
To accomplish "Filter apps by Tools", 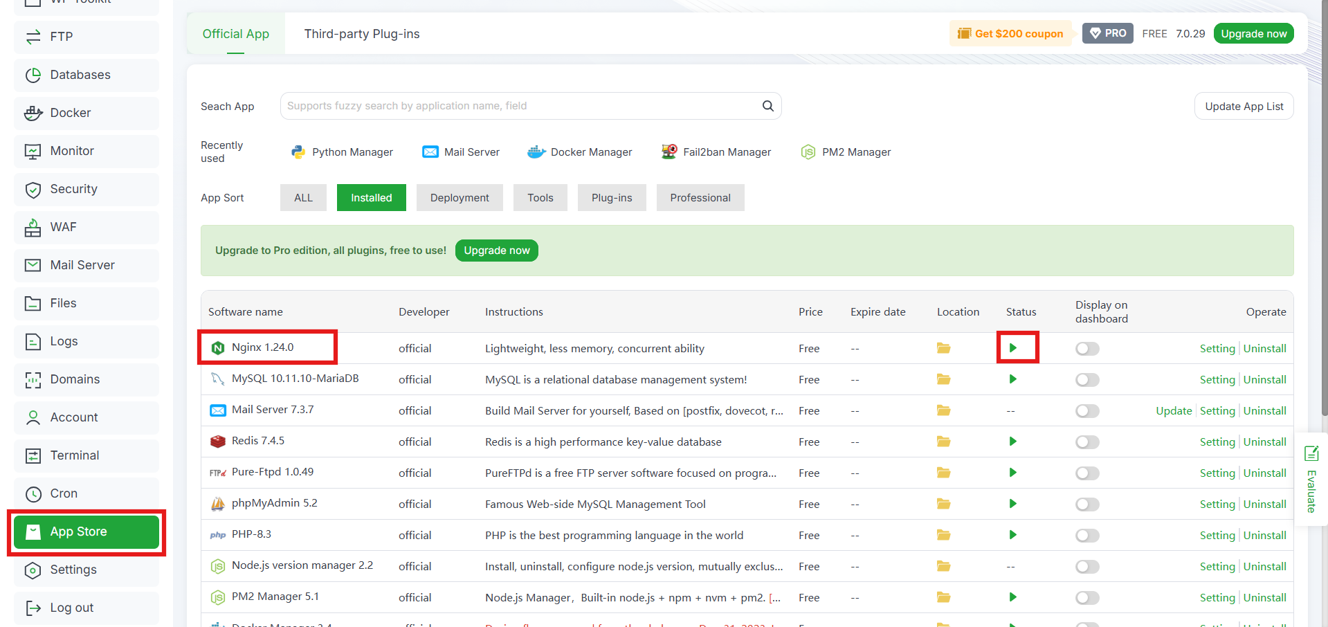I will pos(540,198).
